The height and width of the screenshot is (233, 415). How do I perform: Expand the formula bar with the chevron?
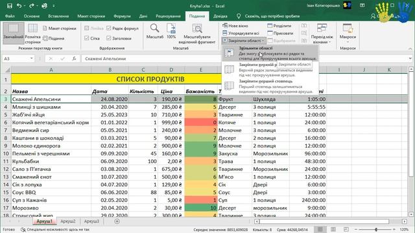click(410, 59)
